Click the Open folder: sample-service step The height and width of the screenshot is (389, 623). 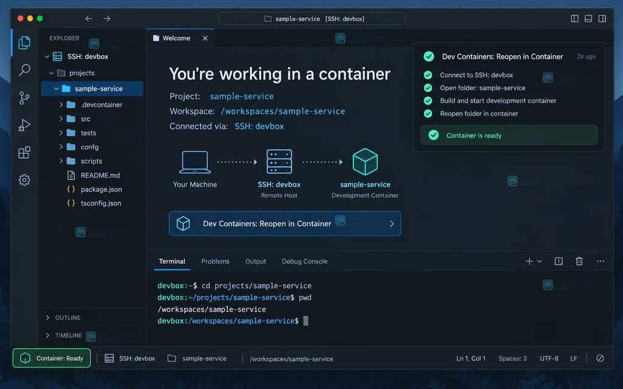482,88
